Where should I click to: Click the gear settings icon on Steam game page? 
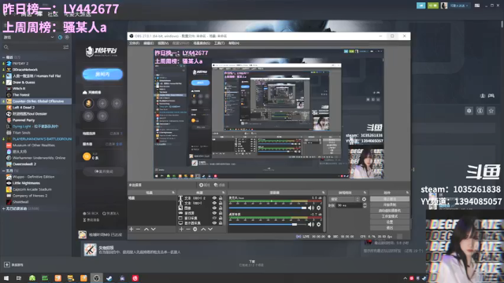(x=469, y=111)
